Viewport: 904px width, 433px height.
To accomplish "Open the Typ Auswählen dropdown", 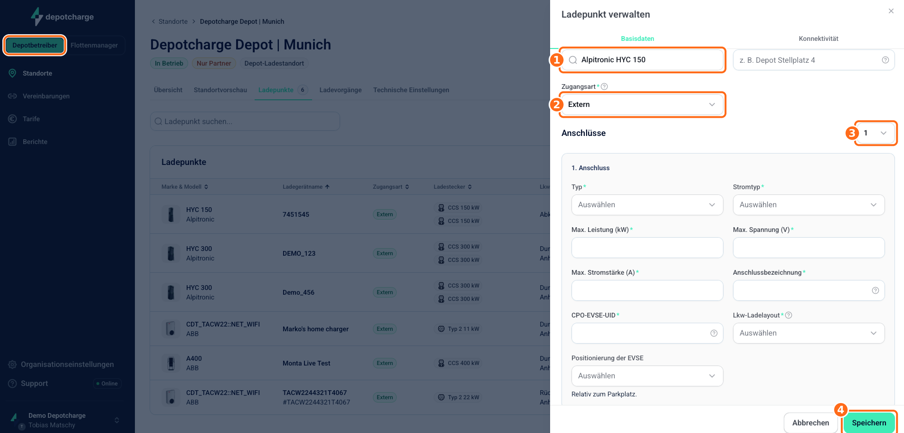I will 647,205.
